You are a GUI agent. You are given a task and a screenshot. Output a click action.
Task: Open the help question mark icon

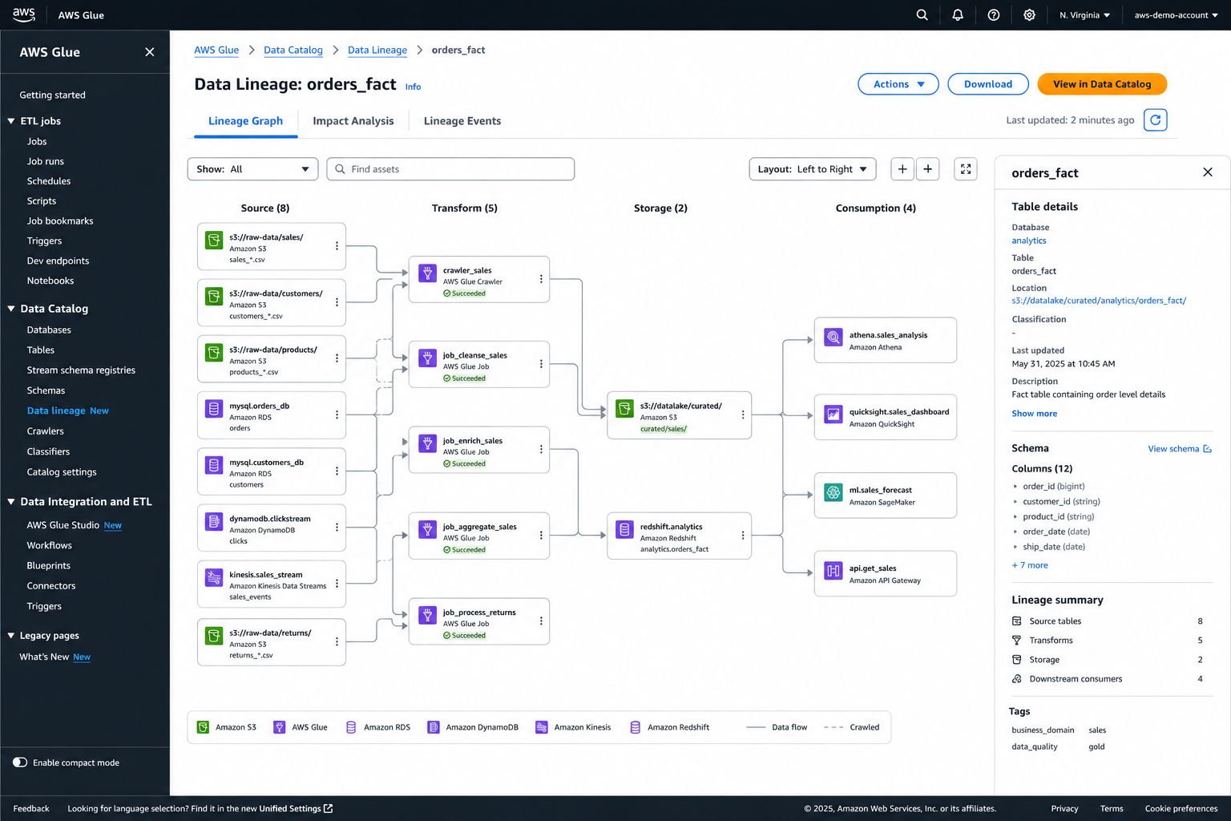click(994, 15)
